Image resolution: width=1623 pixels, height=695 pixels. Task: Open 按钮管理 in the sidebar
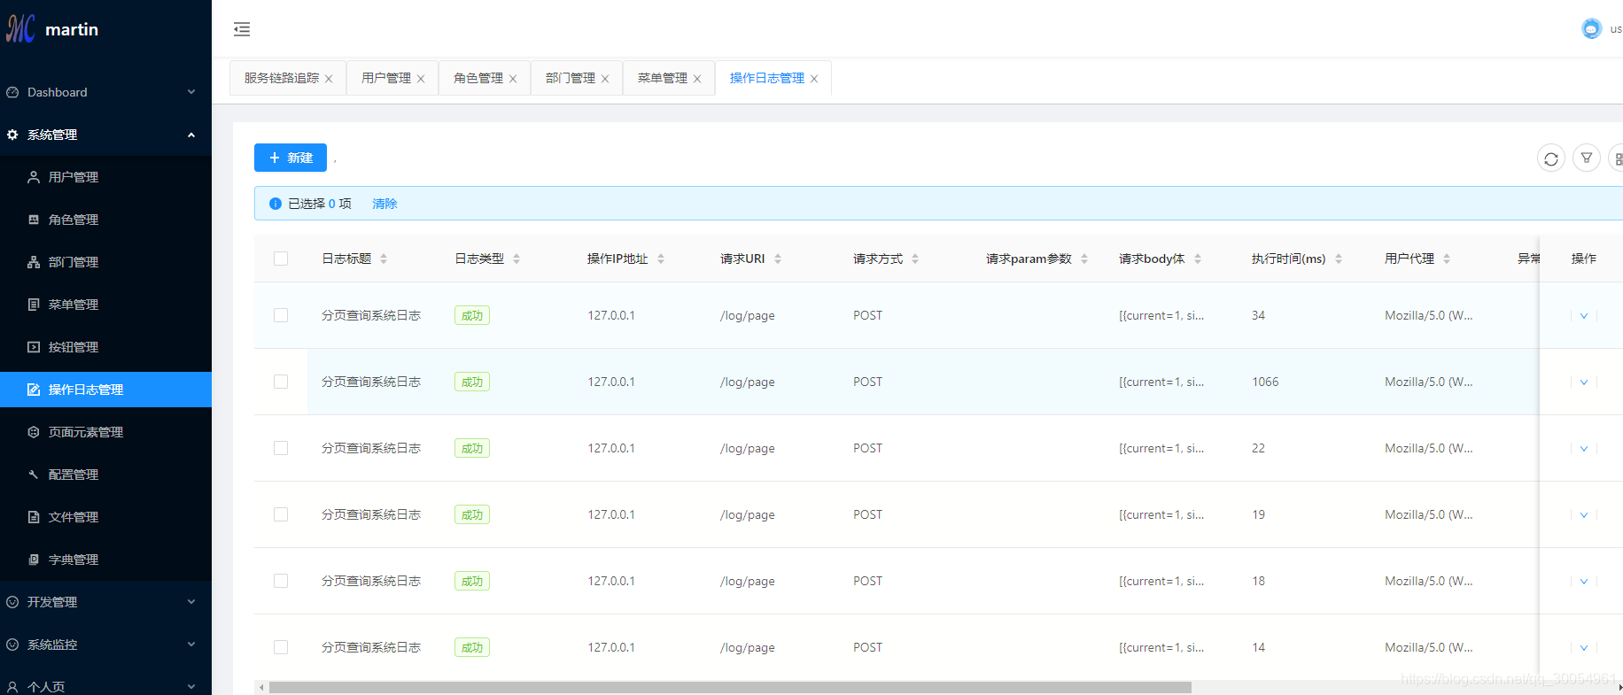[105, 347]
